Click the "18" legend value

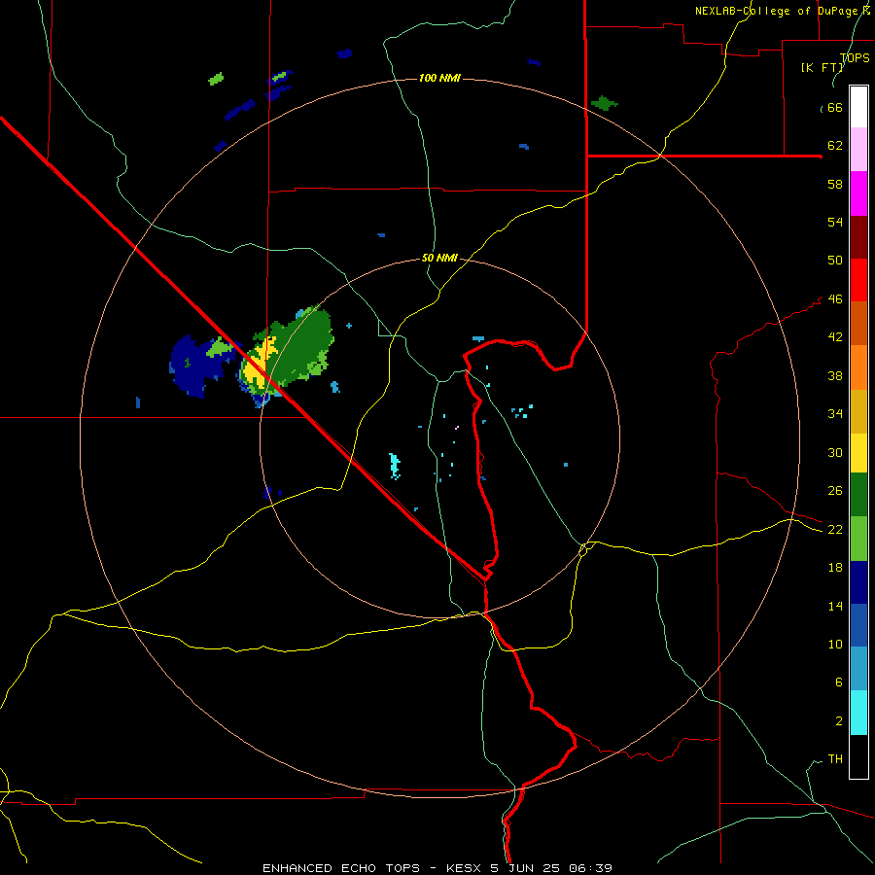pyautogui.click(x=835, y=568)
